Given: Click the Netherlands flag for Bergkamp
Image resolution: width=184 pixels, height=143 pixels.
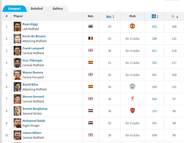Looking at the screenshot, I should click(91, 111).
